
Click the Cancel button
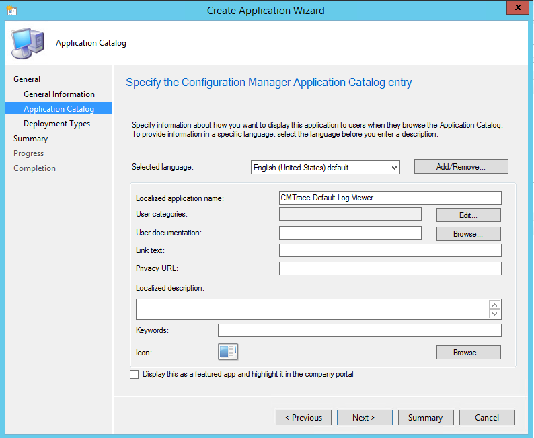[487, 418]
